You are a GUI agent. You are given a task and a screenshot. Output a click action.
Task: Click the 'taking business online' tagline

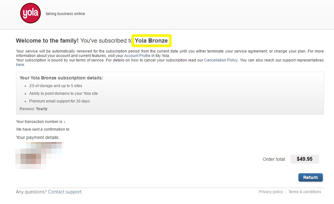click(65, 14)
